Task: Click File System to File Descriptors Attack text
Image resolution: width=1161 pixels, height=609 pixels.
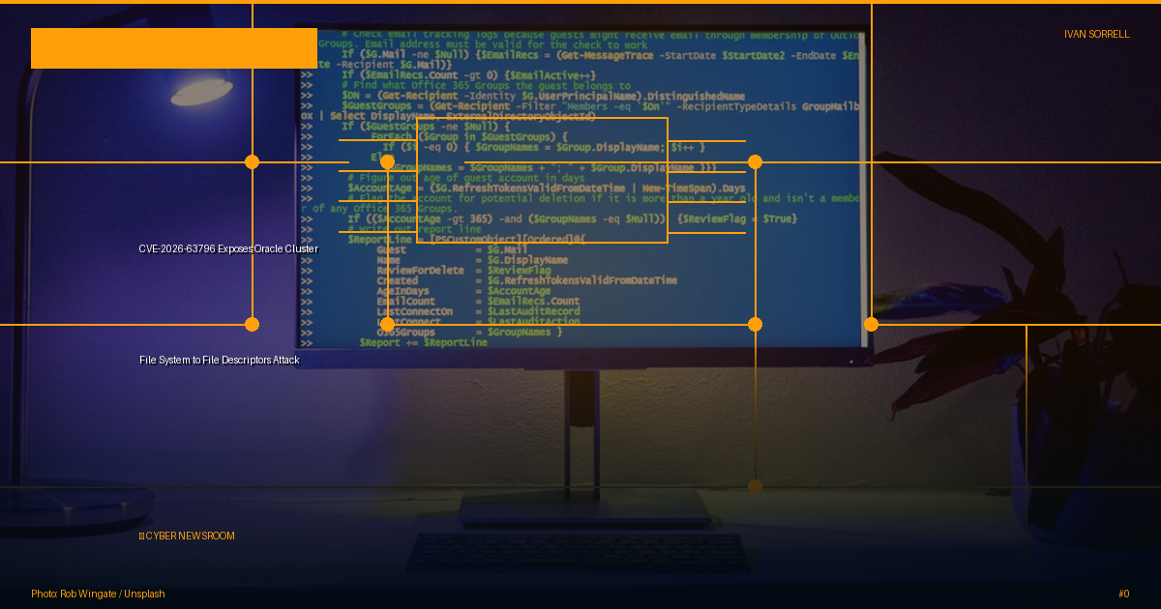Action: (220, 360)
